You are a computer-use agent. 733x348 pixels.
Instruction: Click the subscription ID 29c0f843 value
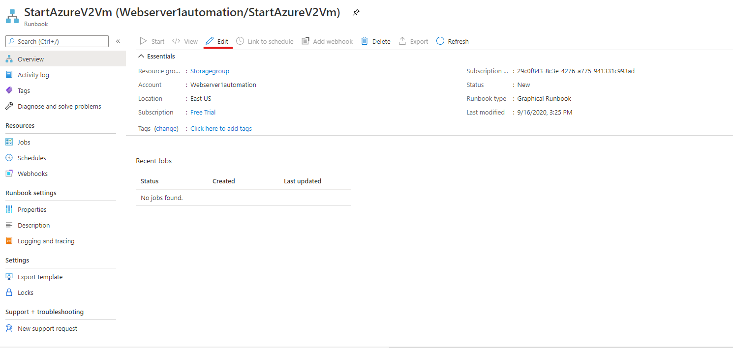576,71
